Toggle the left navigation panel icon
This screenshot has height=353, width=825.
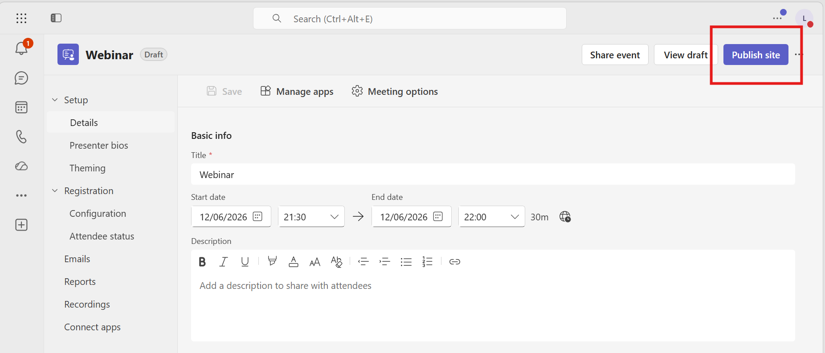(x=56, y=18)
